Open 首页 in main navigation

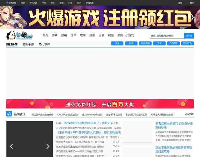[45, 35]
